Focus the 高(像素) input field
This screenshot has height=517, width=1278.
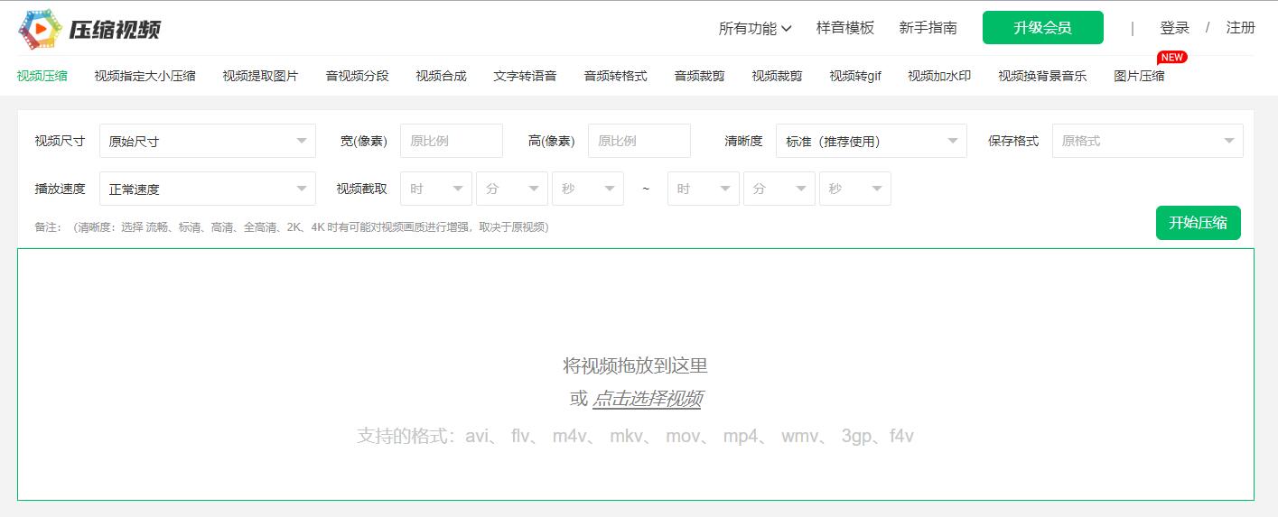click(639, 142)
